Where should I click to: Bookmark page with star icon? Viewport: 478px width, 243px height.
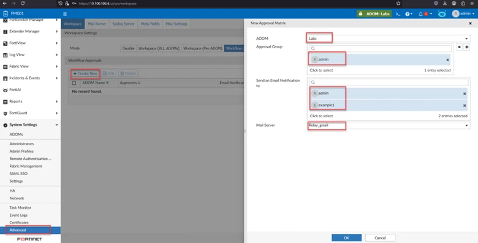click(x=398, y=3)
